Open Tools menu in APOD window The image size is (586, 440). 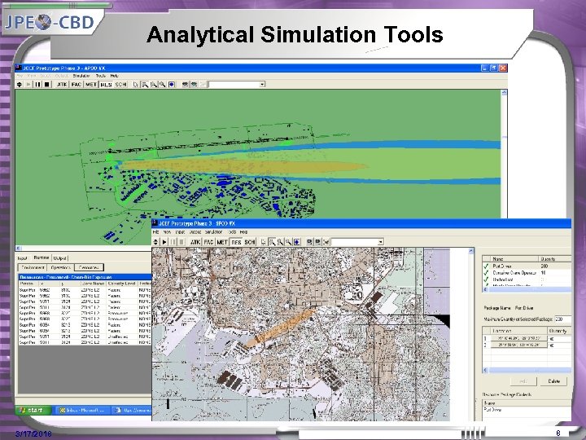[101, 76]
